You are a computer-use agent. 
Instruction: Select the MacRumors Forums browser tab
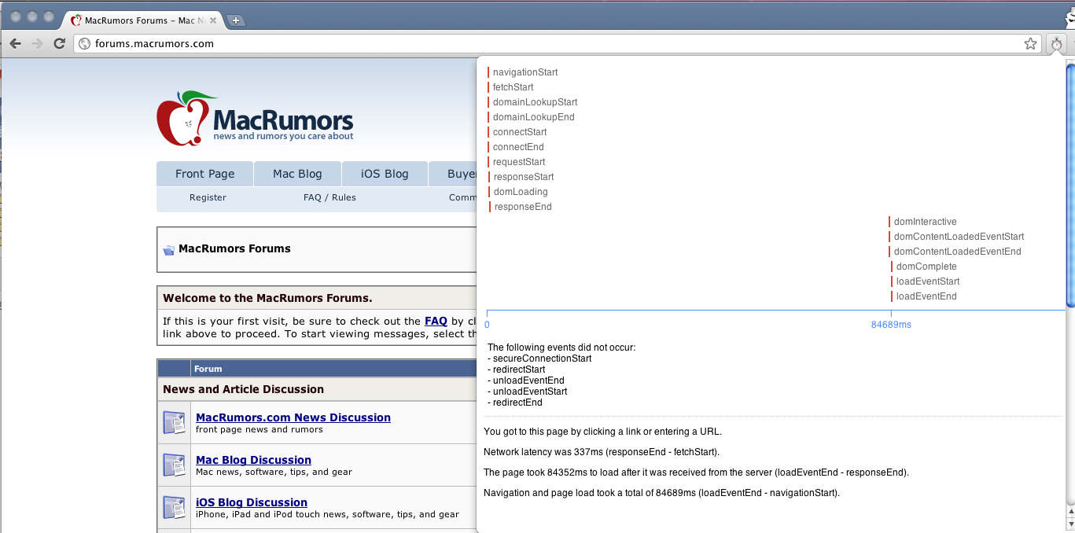pos(142,20)
